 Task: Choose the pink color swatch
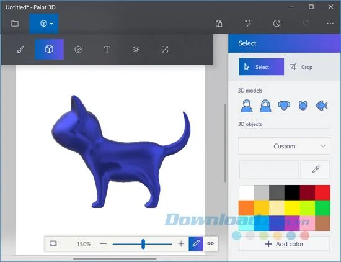pos(308,224)
